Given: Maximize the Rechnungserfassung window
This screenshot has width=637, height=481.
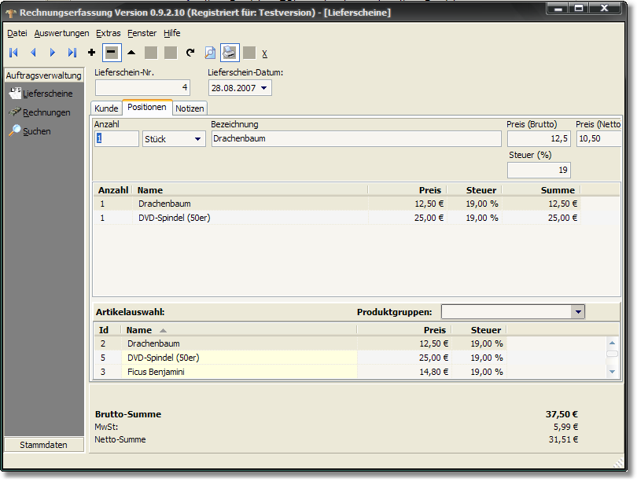Looking at the screenshot, I should [579, 8].
